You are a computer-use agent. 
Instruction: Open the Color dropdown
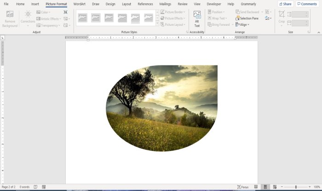[43, 12]
